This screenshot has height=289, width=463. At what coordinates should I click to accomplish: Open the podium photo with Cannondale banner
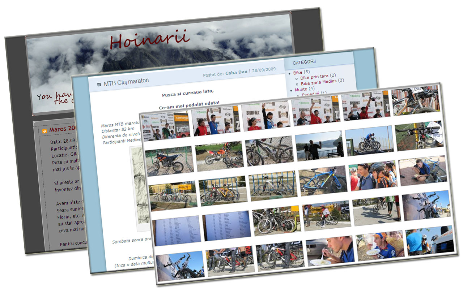pos(165,126)
